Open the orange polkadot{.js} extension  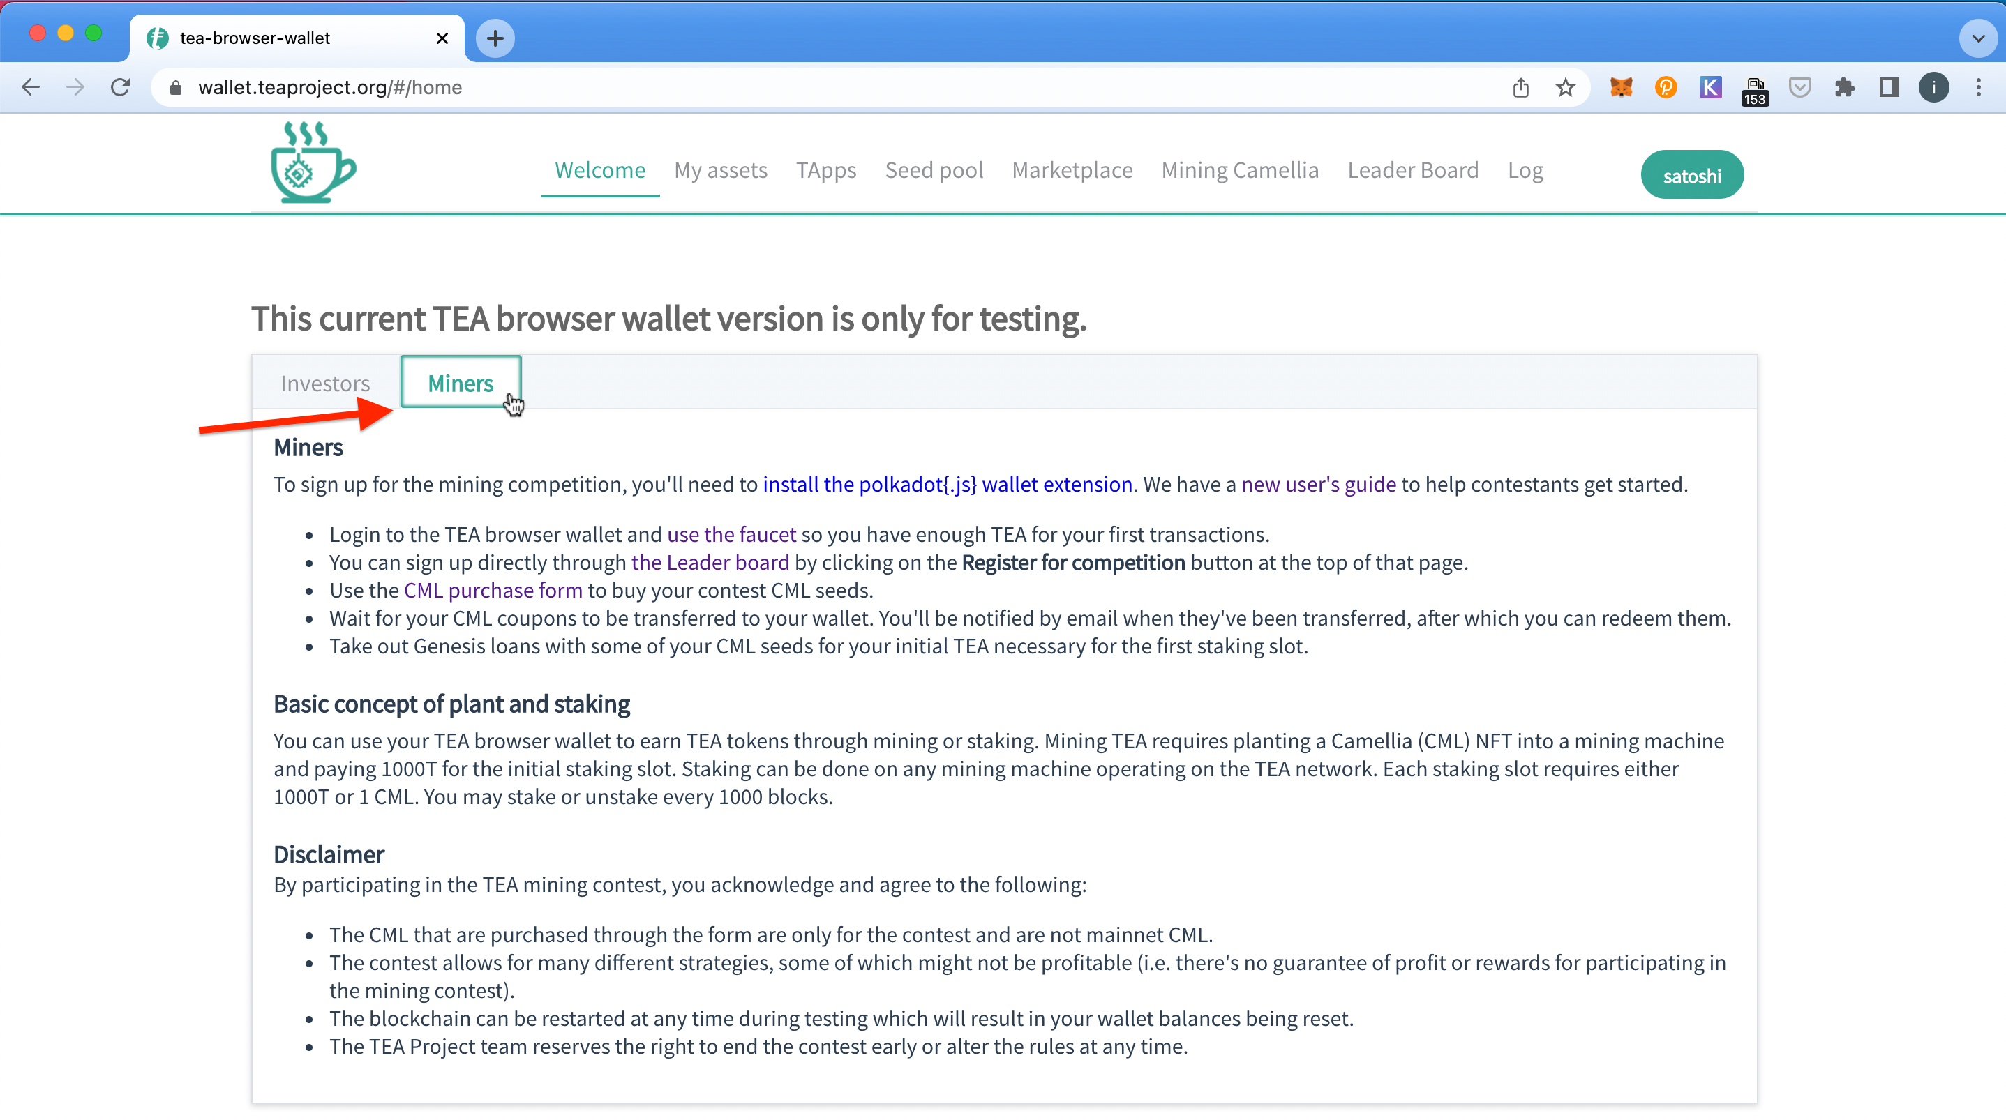pos(1666,87)
